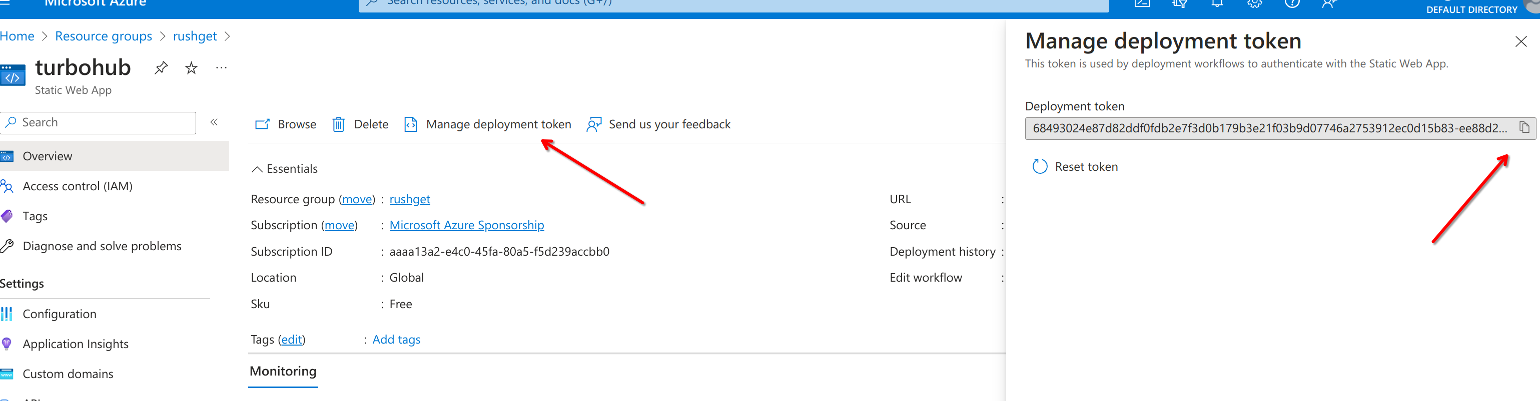Open the help question mark icon
This screenshot has width=1540, height=401.
point(1292,3)
